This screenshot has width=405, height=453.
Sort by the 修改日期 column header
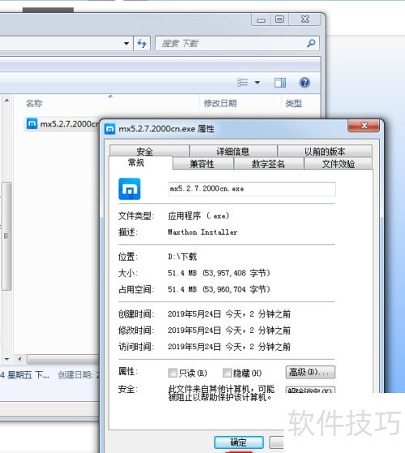click(220, 104)
